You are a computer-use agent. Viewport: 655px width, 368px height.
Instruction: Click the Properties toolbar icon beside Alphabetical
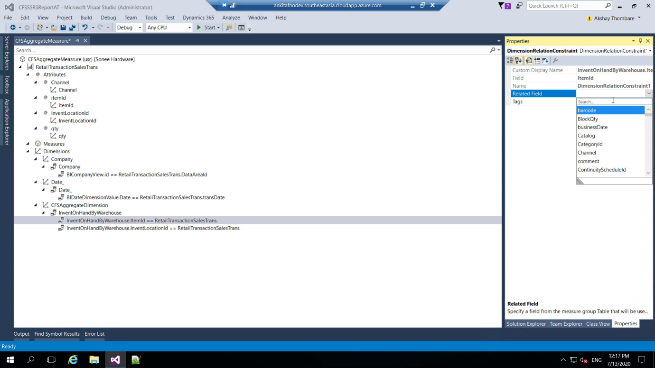click(528, 61)
